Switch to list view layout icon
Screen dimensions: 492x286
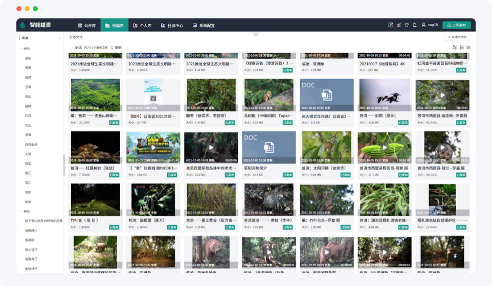pyautogui.click(x=461, y=47)
